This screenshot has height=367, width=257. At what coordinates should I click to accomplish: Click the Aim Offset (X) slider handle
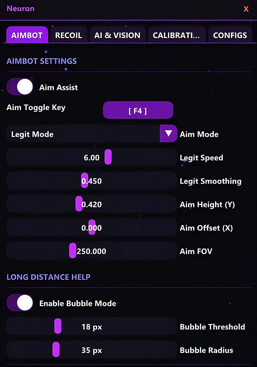click(92, 227)
